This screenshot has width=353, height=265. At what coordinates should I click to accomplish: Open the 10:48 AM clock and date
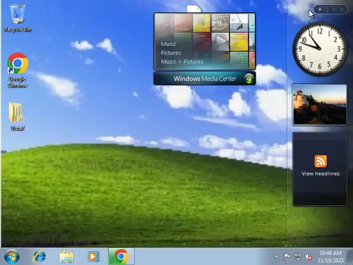[330, 257]
